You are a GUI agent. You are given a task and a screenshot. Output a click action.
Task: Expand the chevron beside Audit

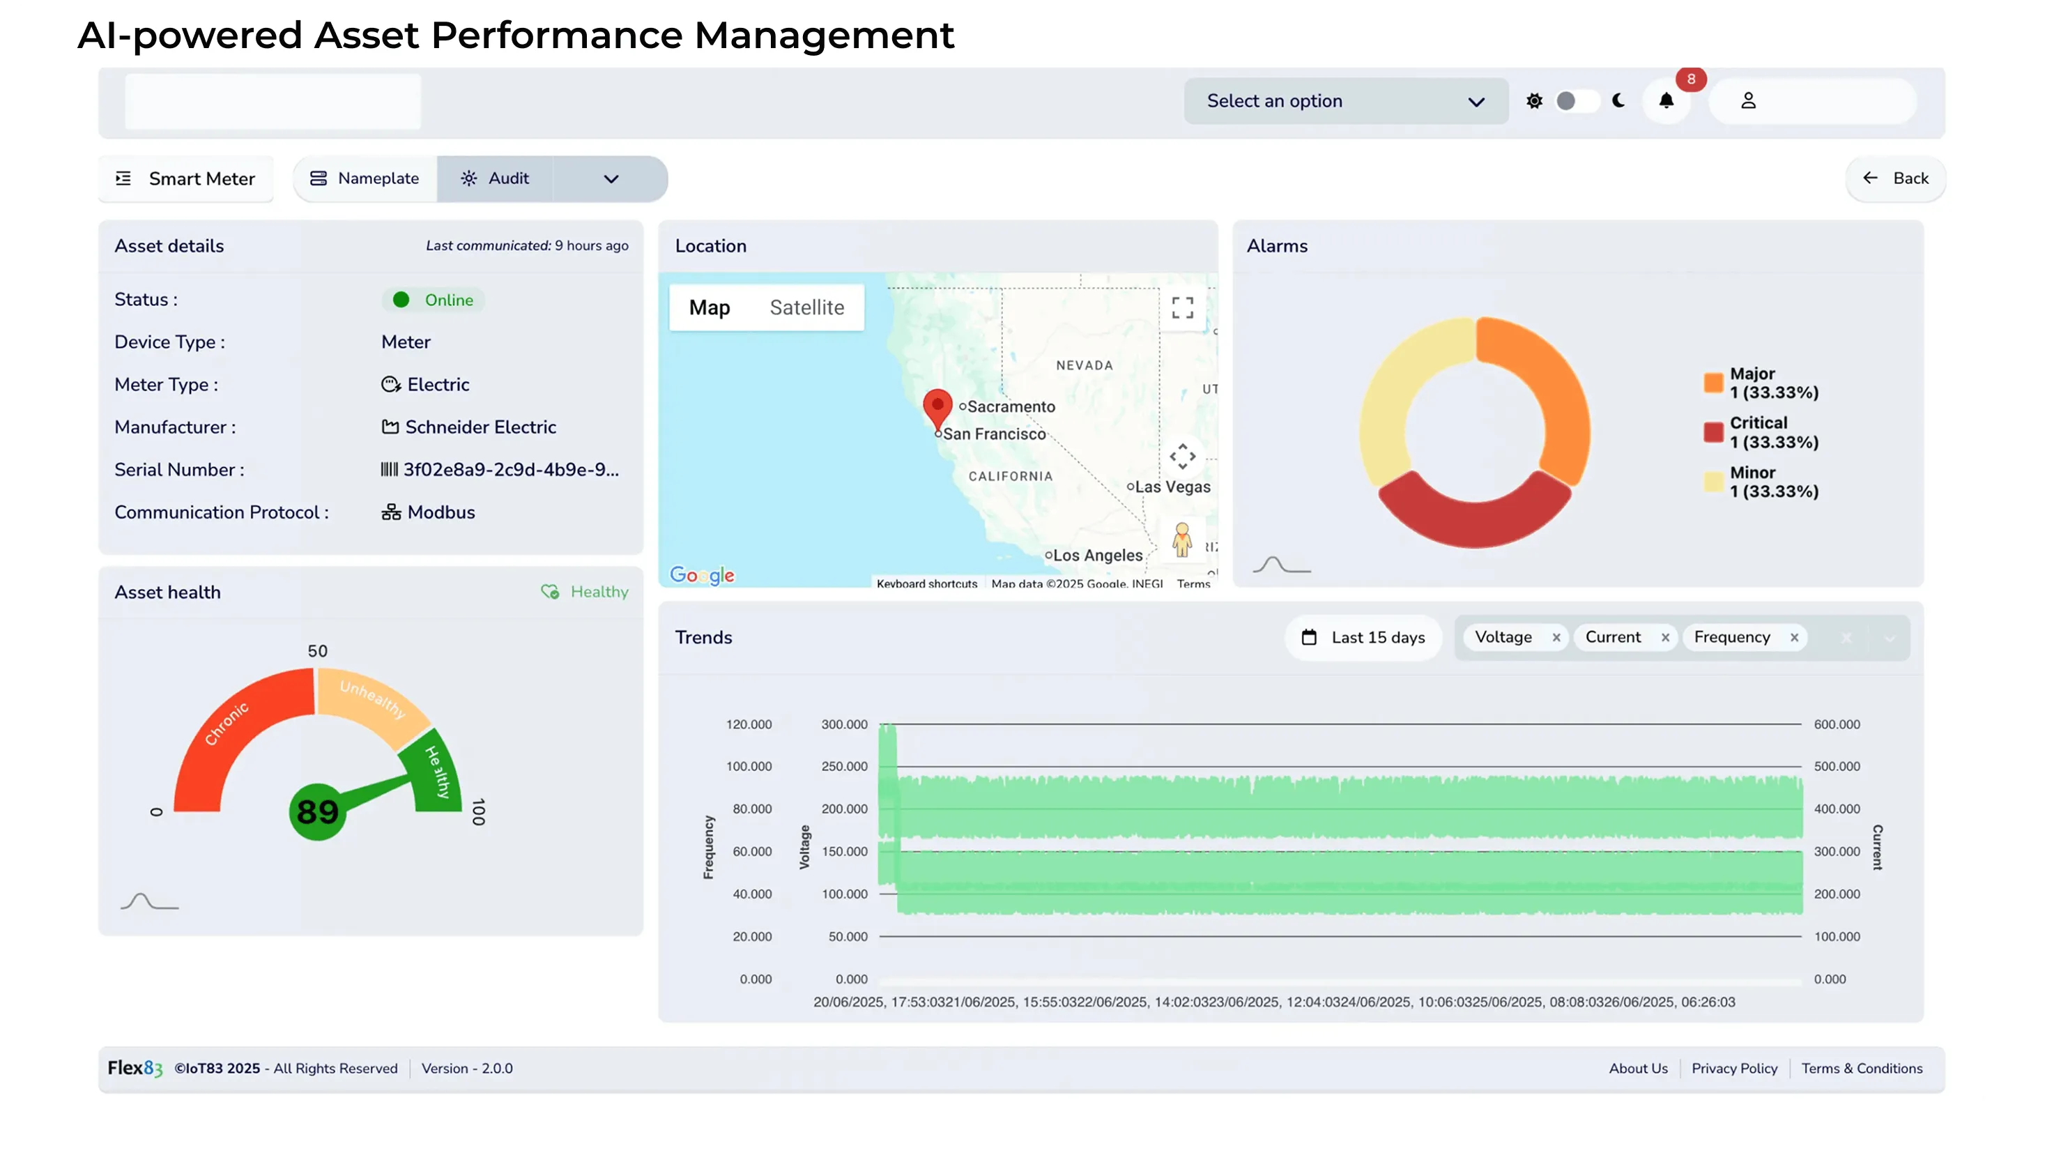611,179
